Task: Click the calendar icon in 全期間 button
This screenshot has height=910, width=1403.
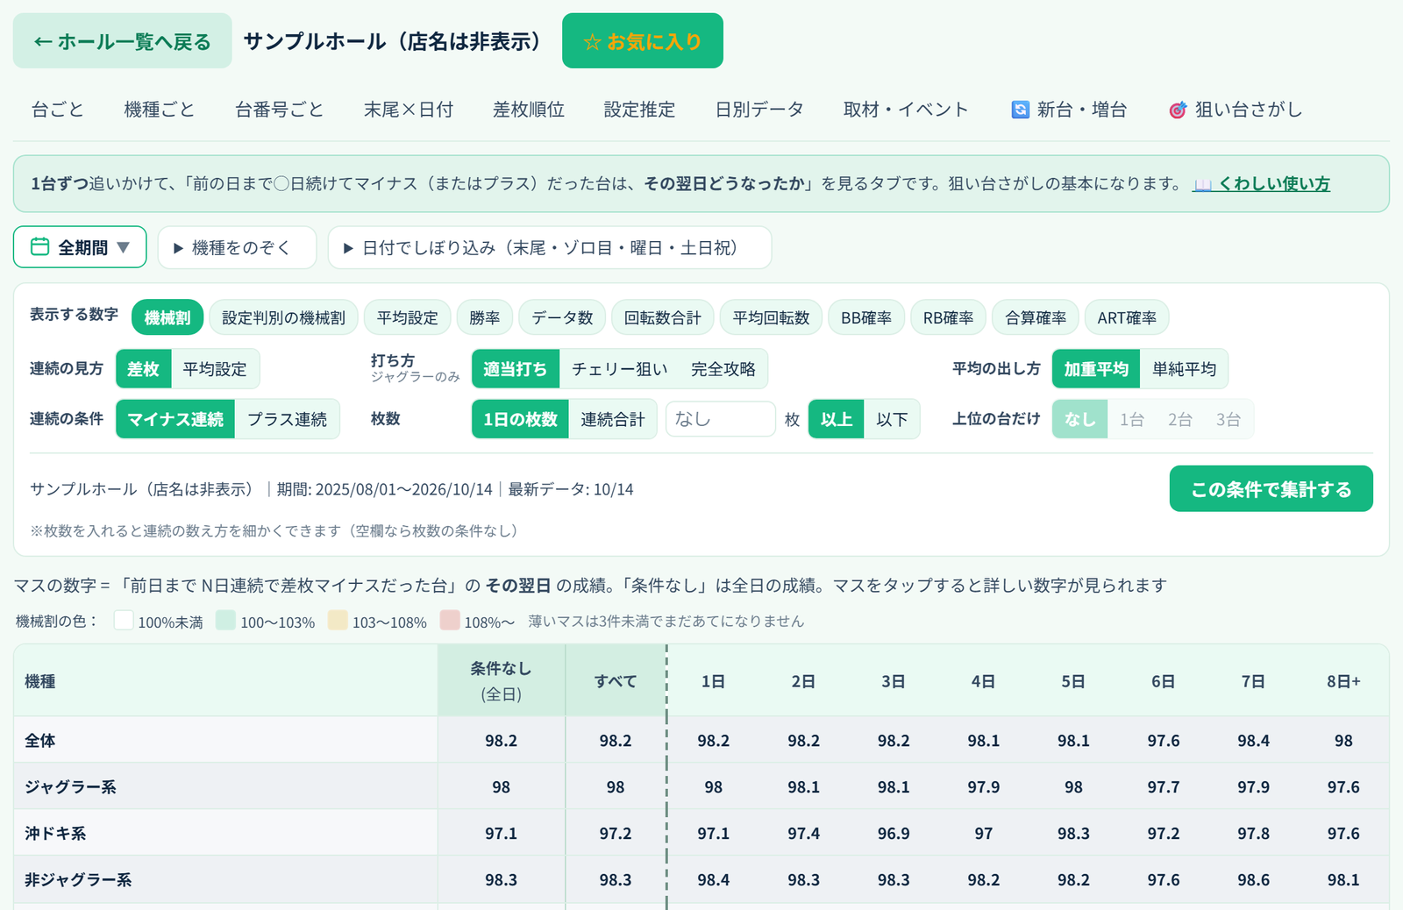Action: tap(39, 247)
